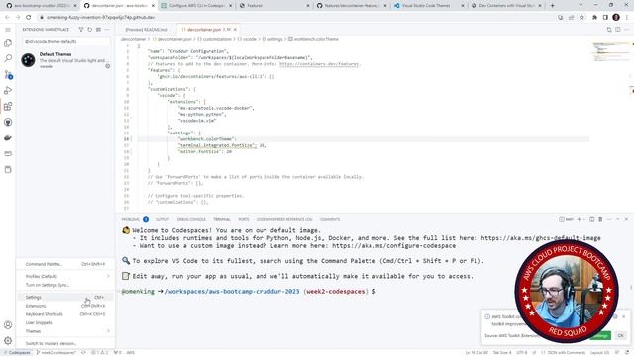Open the Search view in activity bar
The height and width of the screenshot is (356, 634).
tap(8, 58)
